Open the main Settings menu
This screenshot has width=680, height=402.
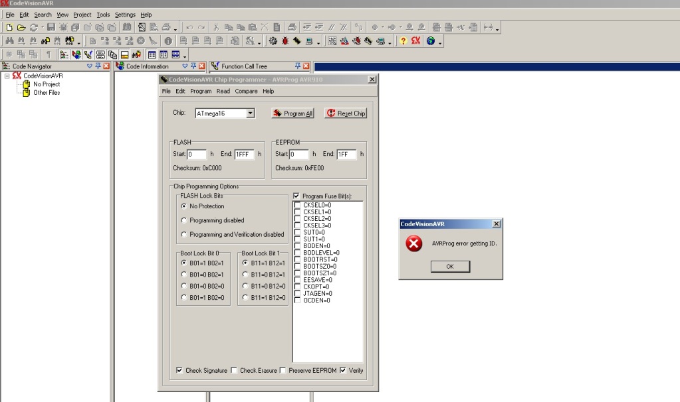point(125,15)
